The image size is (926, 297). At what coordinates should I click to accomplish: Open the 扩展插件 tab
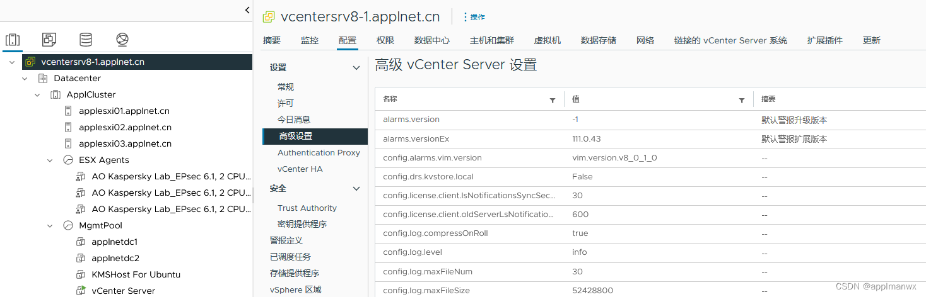(x=825, y=40)
